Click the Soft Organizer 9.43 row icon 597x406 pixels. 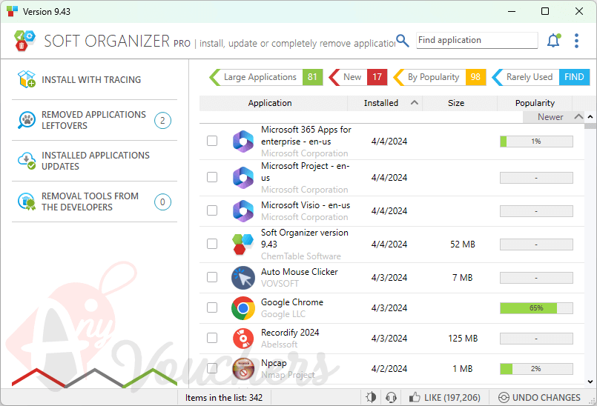coord(243,244)
